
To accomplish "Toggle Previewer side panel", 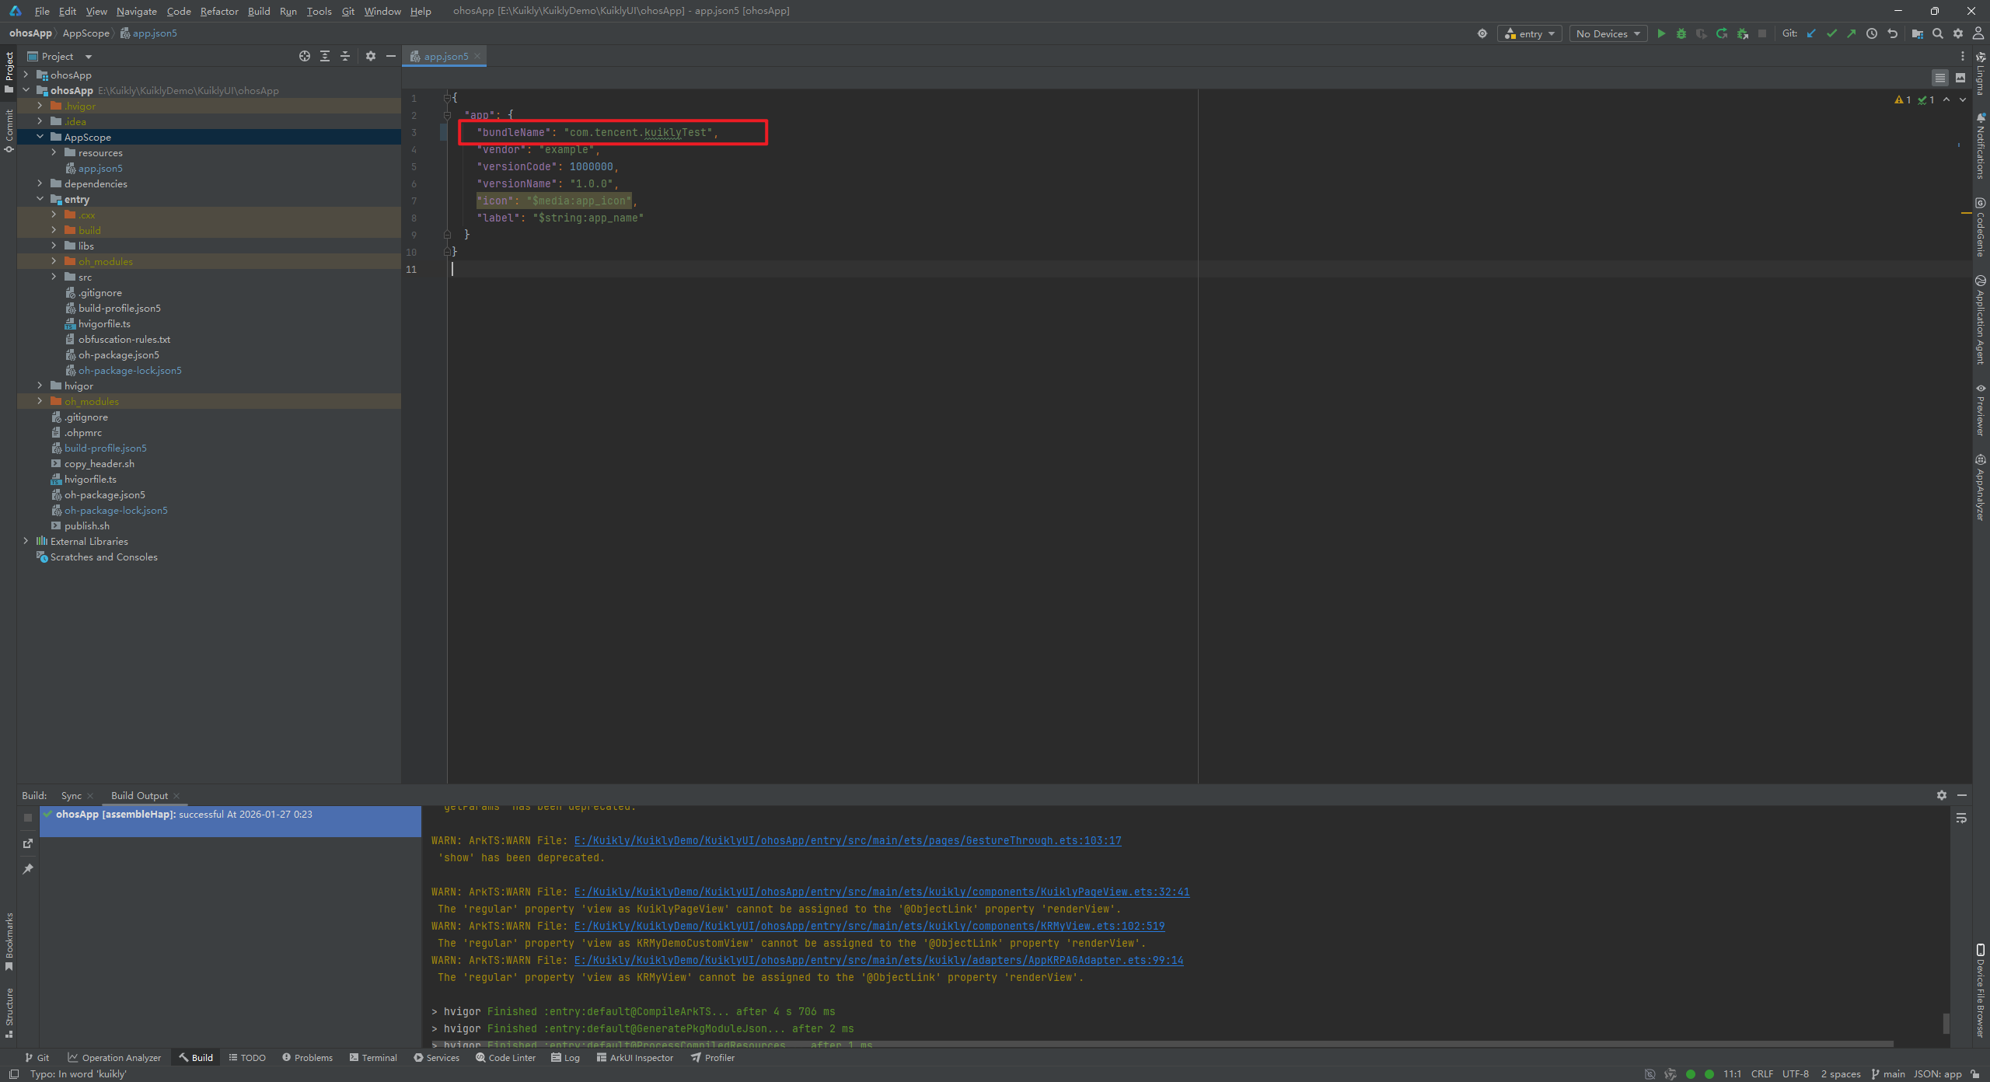I will pyautogui.click(x=1981, y=410).
